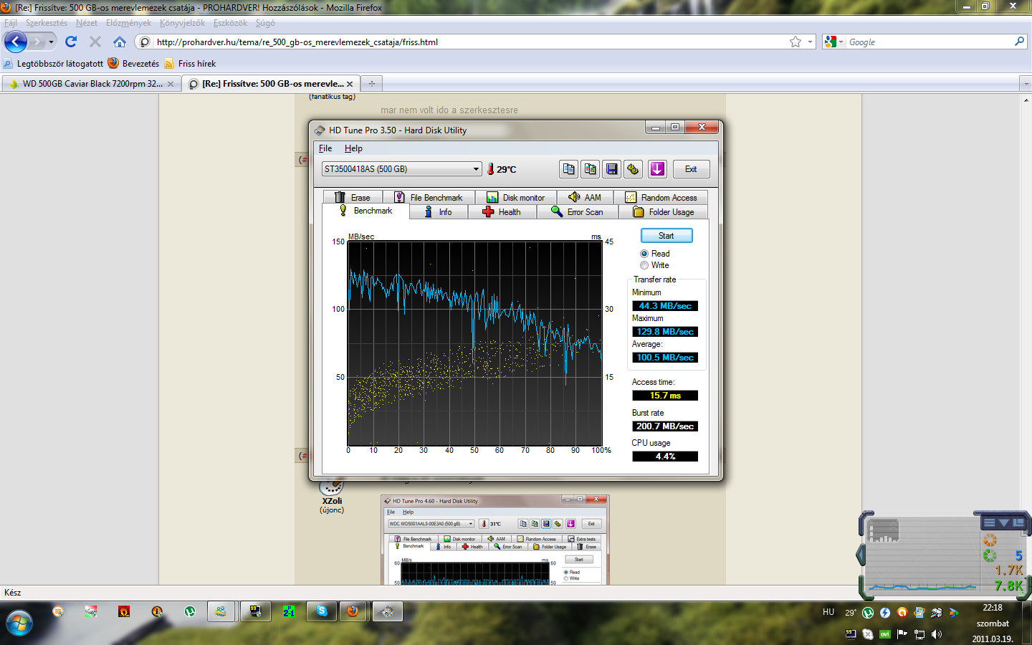Image resolution: width=1032 pixels, height=645 pixels.
Task: Switch to the Benchmark tab
Action: coord(365,211)
